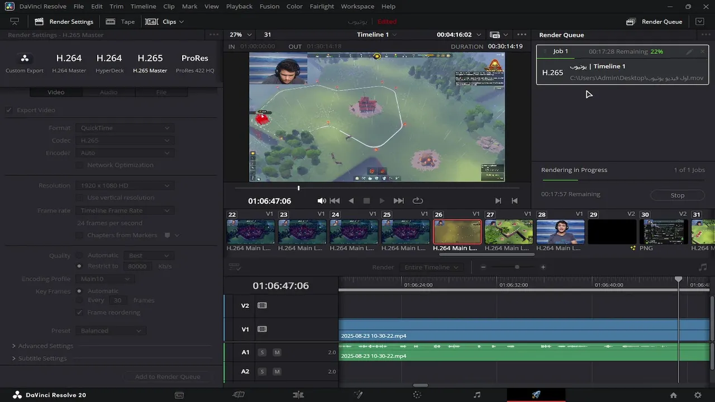Open Project Manager home icon
Screen dimensions: 715x402
(x=673, y=395)
